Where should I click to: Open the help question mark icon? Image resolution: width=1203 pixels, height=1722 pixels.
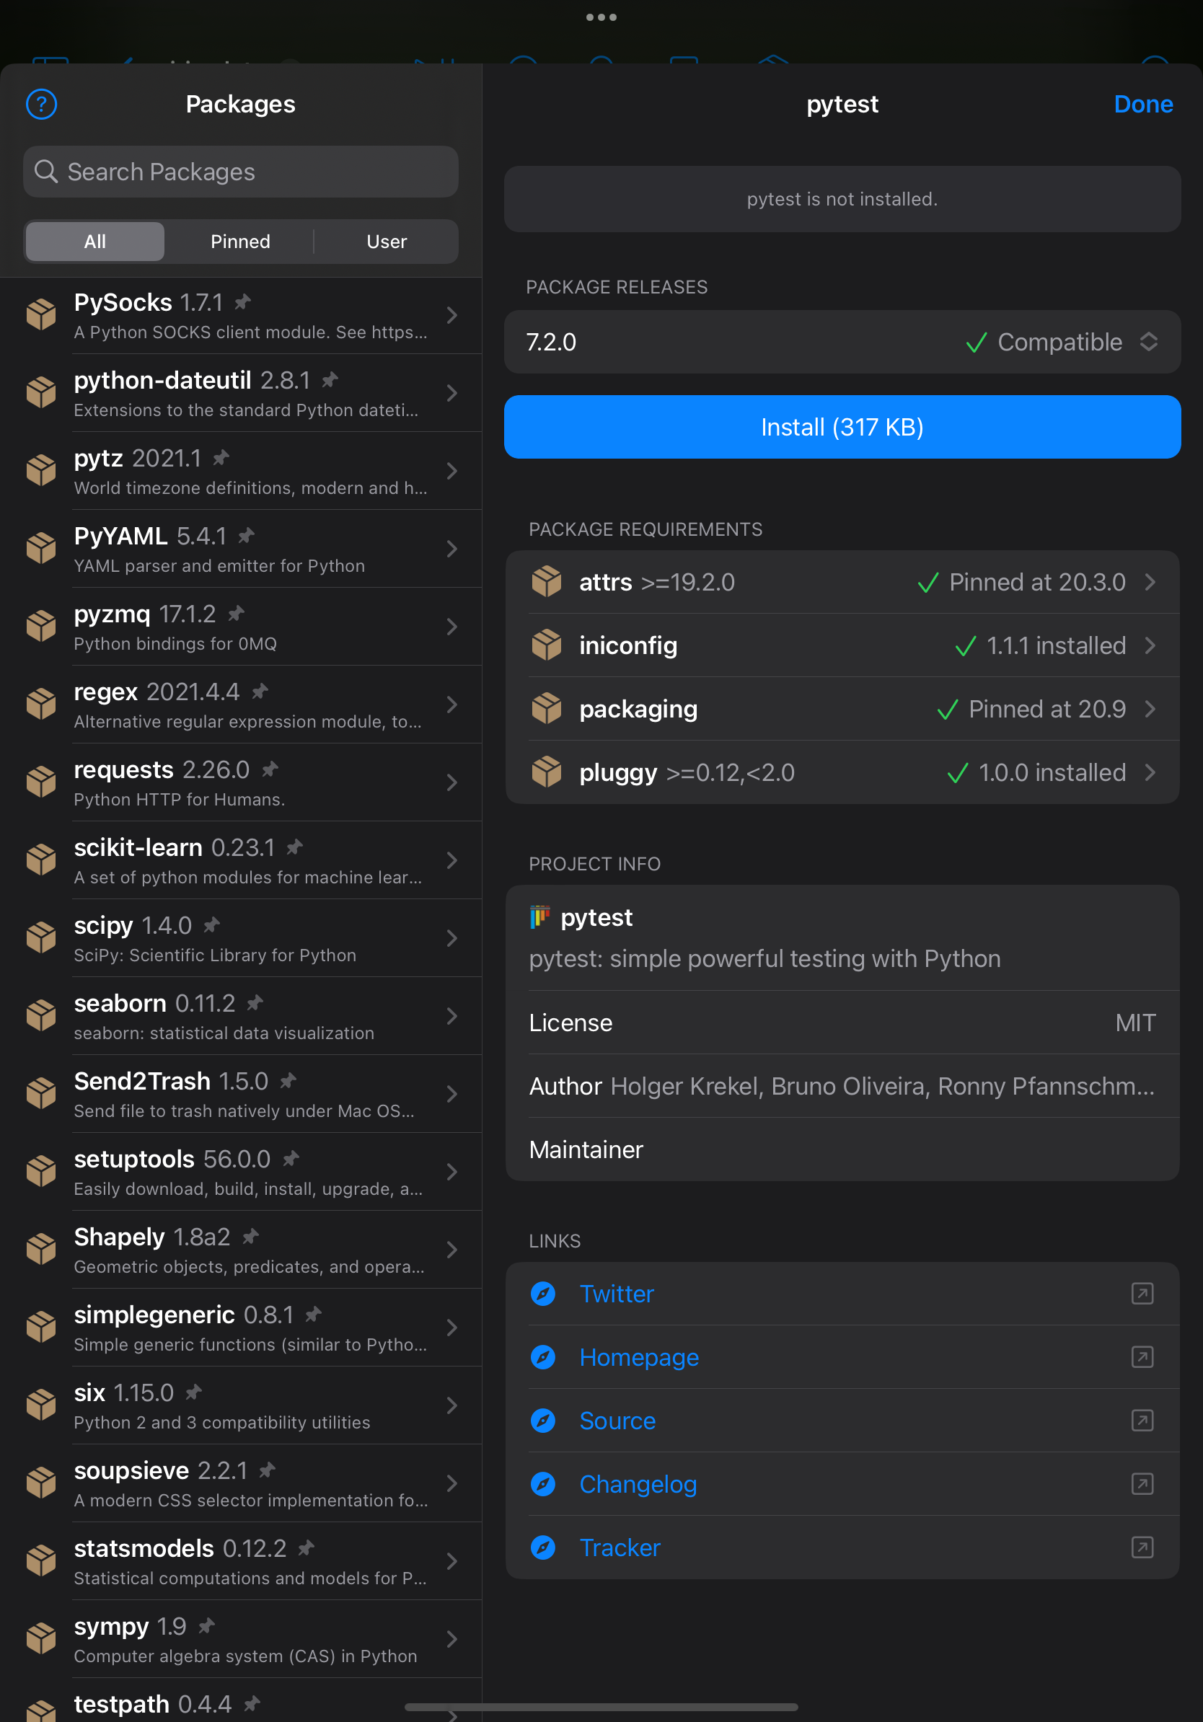click(x=41, y=105)
